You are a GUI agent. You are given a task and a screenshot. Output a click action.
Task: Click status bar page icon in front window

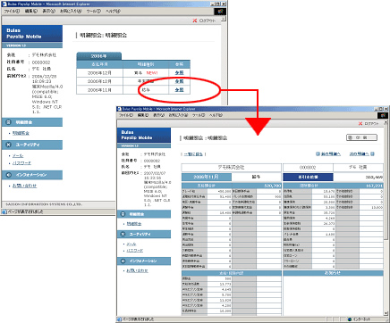click(120, 319)
